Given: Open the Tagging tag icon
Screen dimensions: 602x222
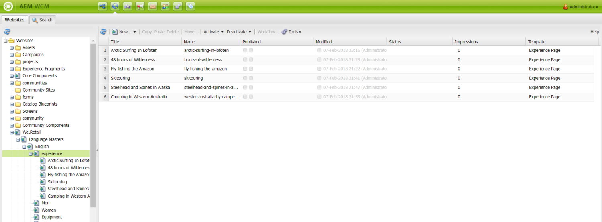Looking at the screenshot, I should 190,6.
